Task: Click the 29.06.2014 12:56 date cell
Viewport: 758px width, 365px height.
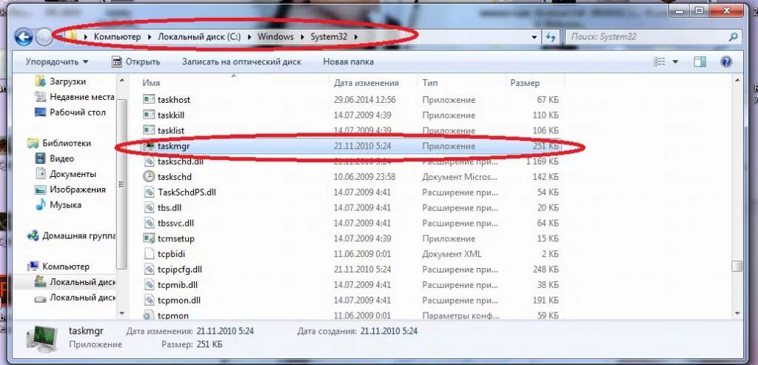Action: 364,100
